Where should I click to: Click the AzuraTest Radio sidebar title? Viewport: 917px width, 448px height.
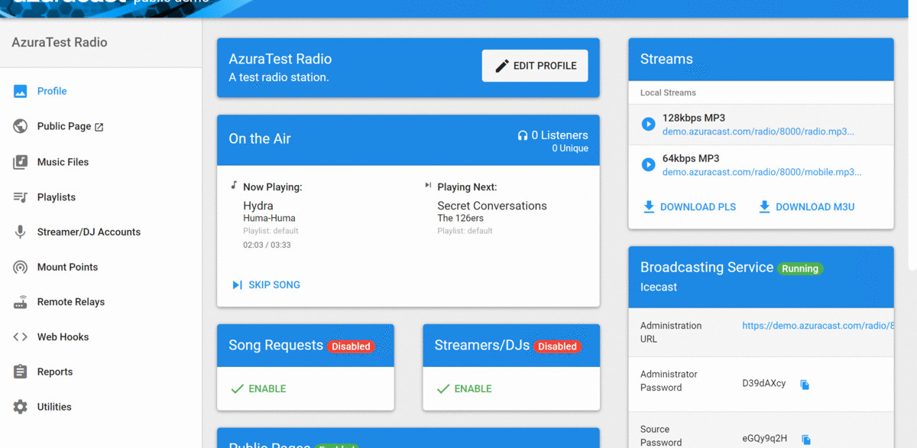pos(60,42)
